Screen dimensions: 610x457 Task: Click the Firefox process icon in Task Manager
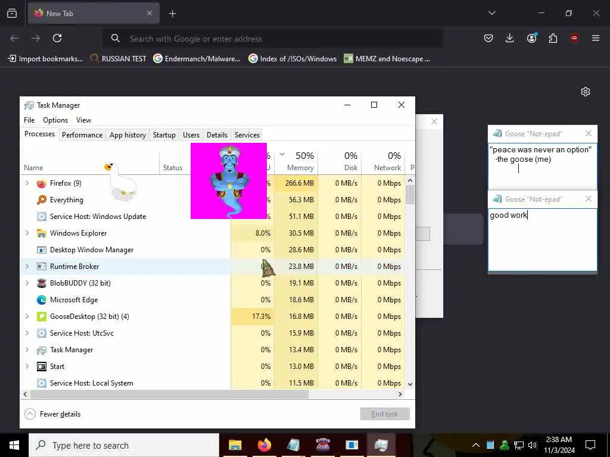click(41, 183)
